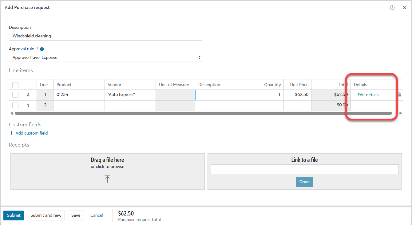The width and height of the screenshot is (412, 225).
Task: Delete line 1 using trash icon
Action: (x=399, y=95)
